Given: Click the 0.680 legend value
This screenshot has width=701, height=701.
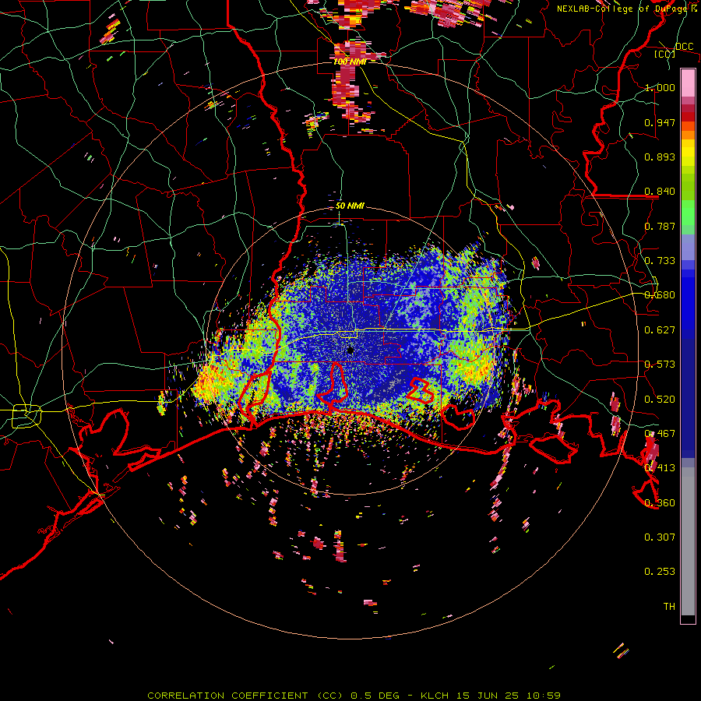Looking at the screenshot, I should click(x=660, y=295).
